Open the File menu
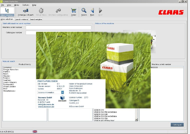Screen dimensions: 190x134 click(x=3, y=5)
